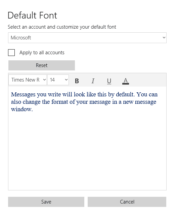
Task: Click the 'Select an account and customize' description
Action: [62, 27]
